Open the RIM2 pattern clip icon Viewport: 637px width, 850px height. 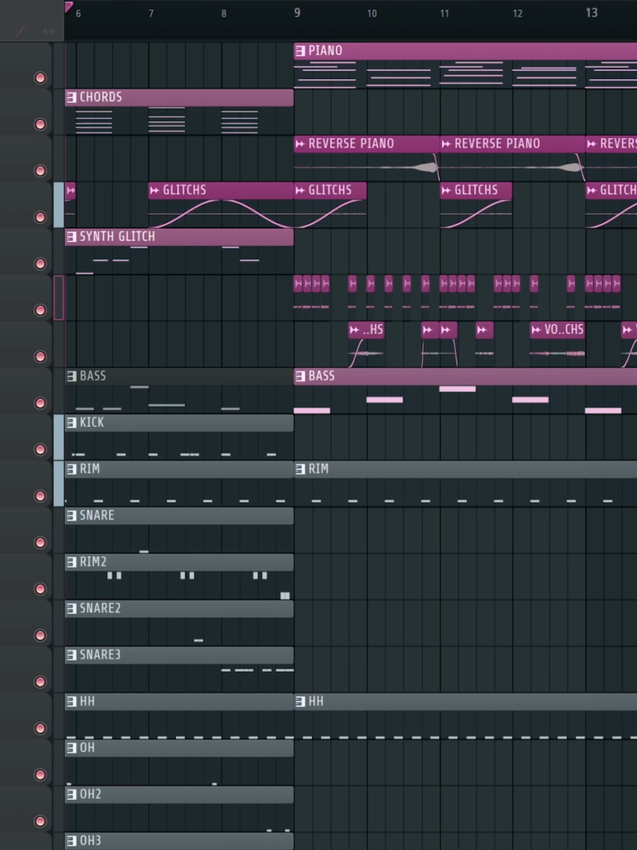[x=71, y=562]
